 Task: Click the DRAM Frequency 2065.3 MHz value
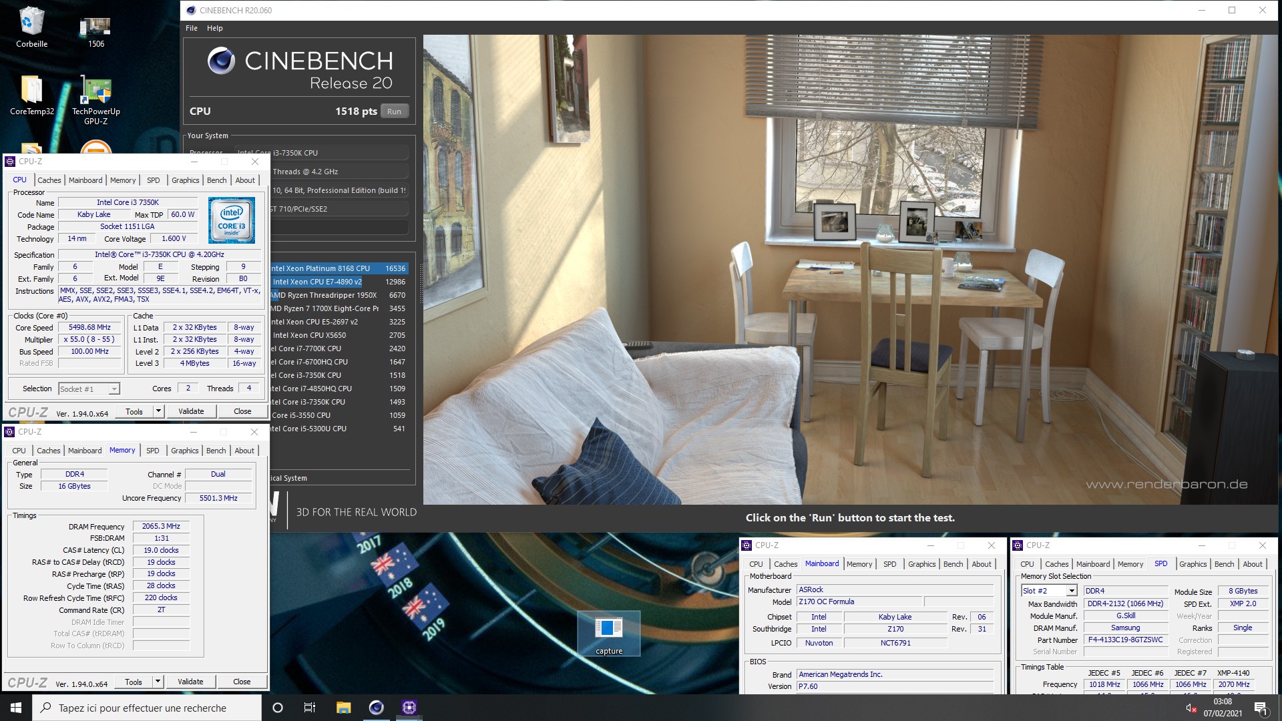click(161, 526)
